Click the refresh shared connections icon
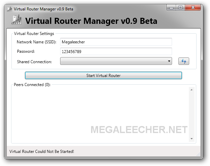This screenshot has width=210, height=166. point(183,61)
